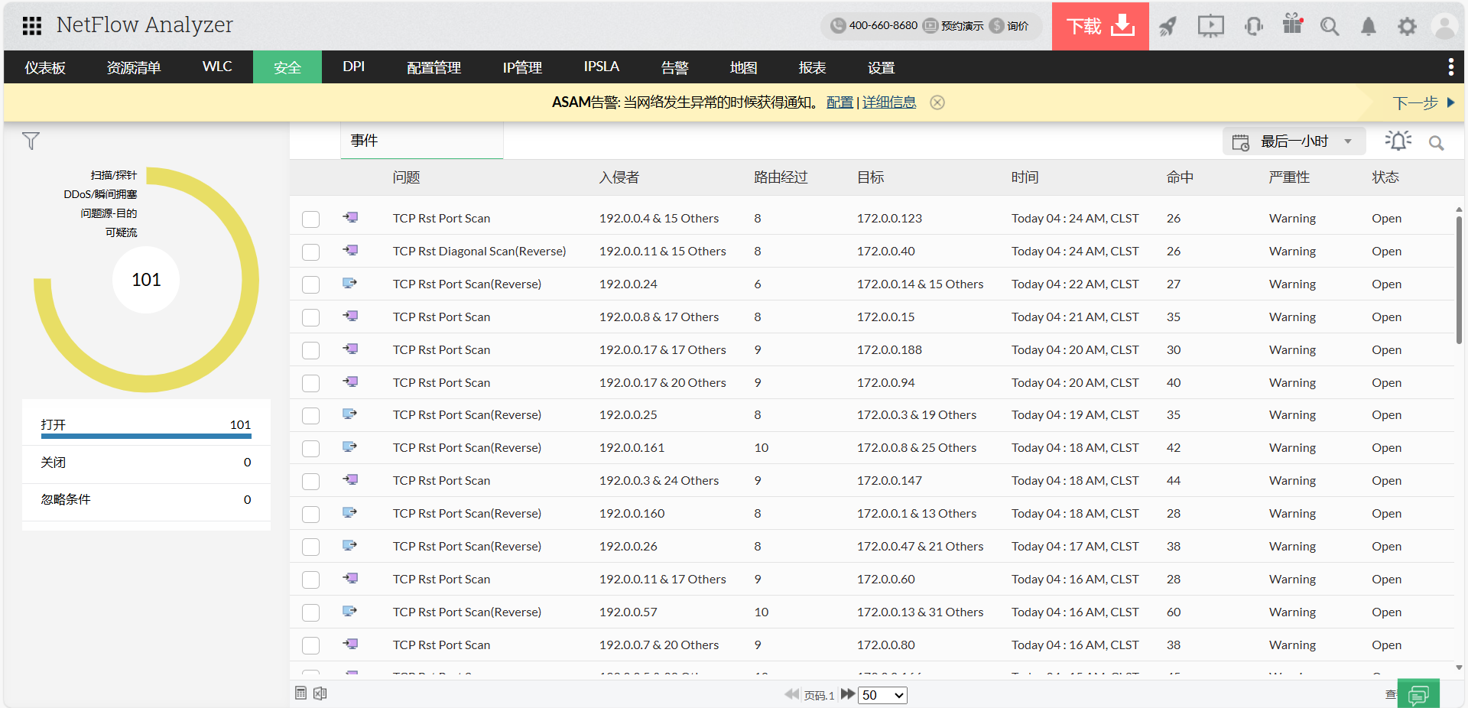Tick checkbox for intruder 192.0.0.161 row
This screenshot has width=1468, height=708.
[x=310, y=448]
